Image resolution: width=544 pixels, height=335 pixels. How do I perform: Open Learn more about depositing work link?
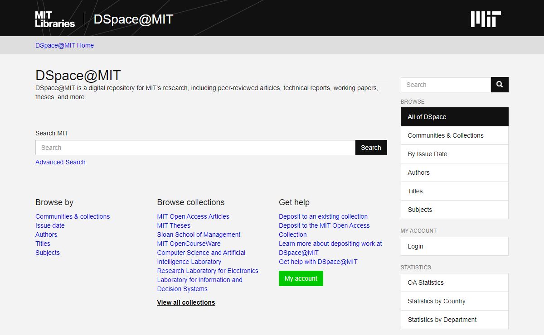(330, 248)
